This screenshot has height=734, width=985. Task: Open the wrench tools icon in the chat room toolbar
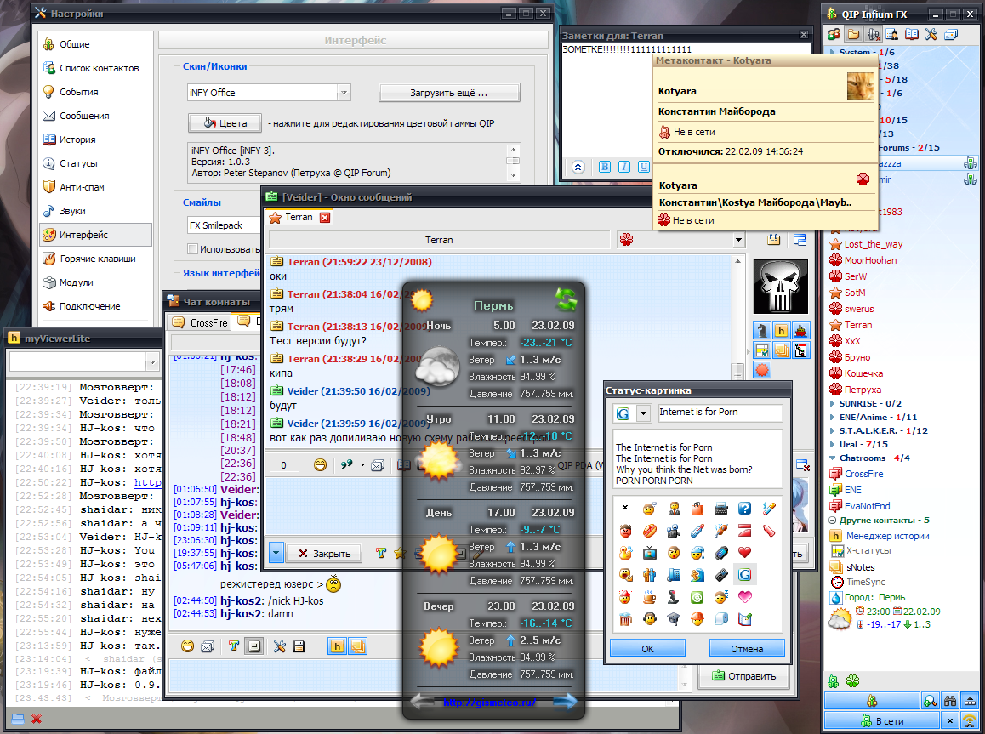coord(280,646)
